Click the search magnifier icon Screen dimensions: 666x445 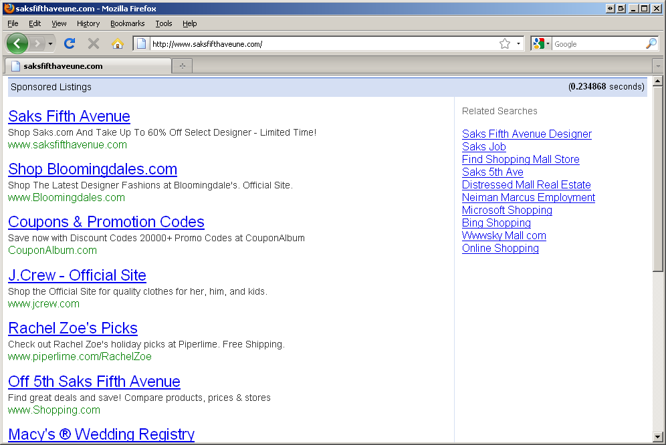tap(651, 43)
